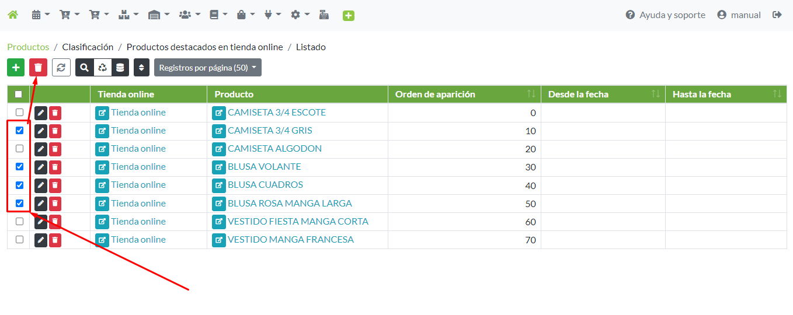Screen dimensions: 793x315
Task: Refresh the listing
Action: pyautogui.click(x=61, y=67)
